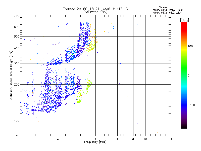This screenshot has height=151, width=201.
Task: Click the plot title 'Tromsø 20160418 21:16:00-21:17:43'
Action: [95, 9]
